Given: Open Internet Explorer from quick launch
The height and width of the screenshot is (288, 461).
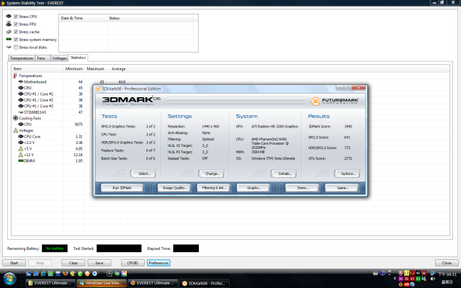Looking at the screenshot, I should point(43,274).
